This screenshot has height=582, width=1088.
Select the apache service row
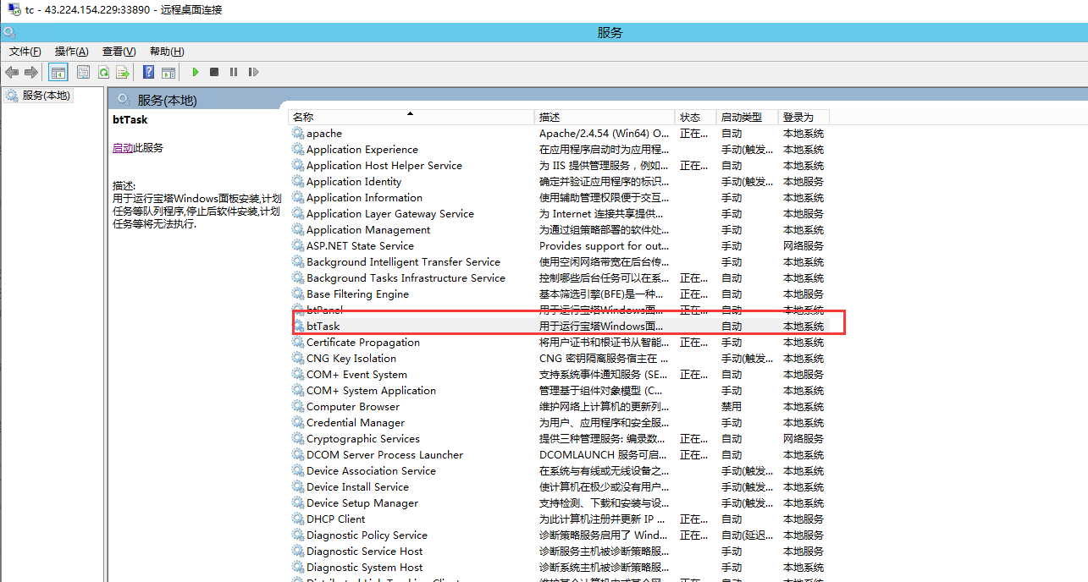click(324, 134)
